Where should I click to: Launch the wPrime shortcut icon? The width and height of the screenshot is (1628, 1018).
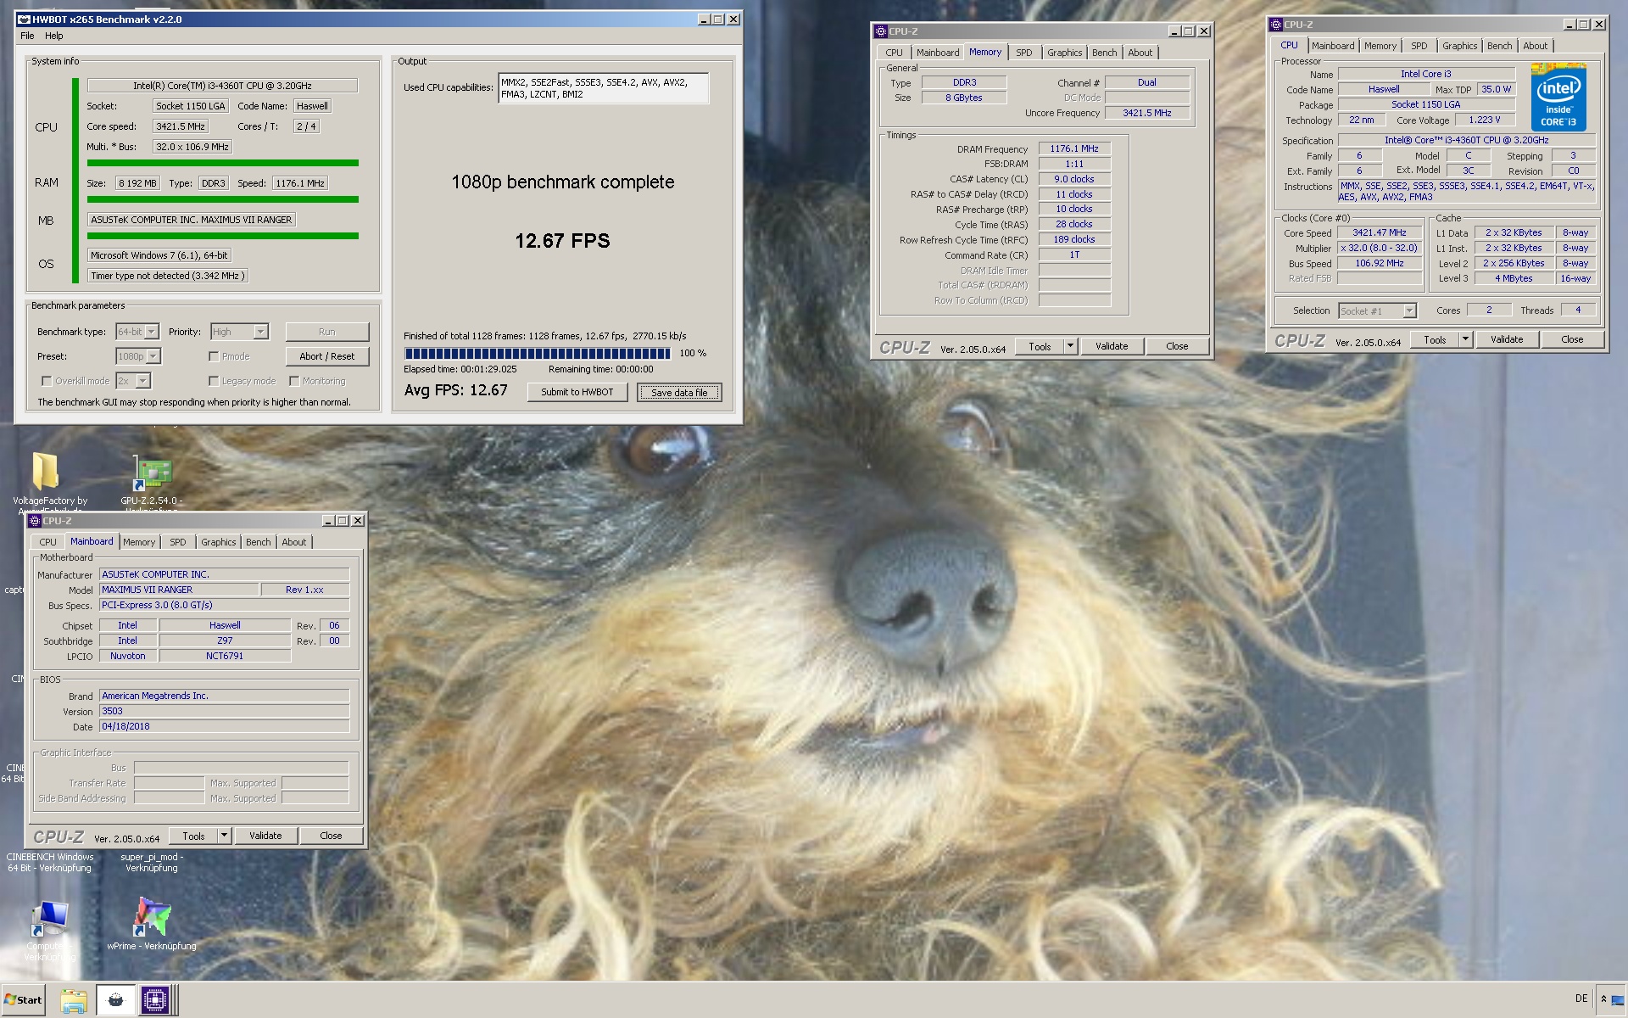tap(153, 917)
